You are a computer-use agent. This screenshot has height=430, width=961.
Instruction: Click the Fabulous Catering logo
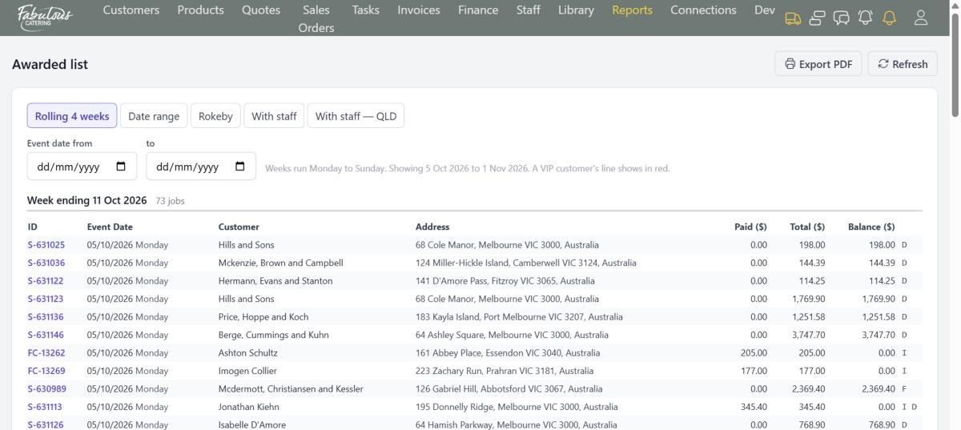pyautogui.click(x=44, y=16)
